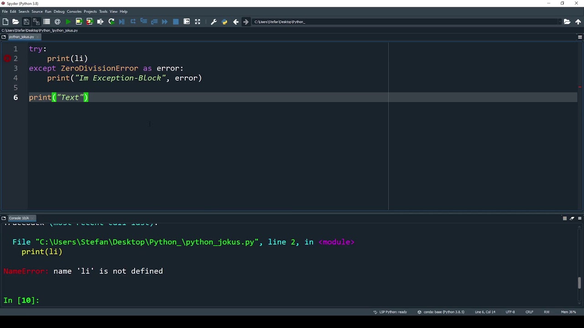Screen dimensions: 584x328
Task: Create a new file with toolbar icon
Action: click(x=5, y=21)
